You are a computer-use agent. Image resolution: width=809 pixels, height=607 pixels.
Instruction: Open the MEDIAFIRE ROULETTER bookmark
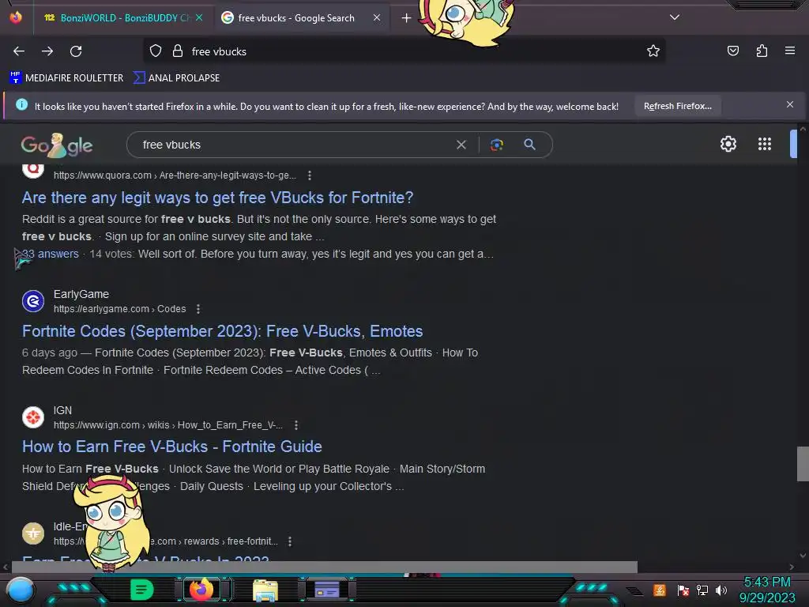[x=66, y=78]
